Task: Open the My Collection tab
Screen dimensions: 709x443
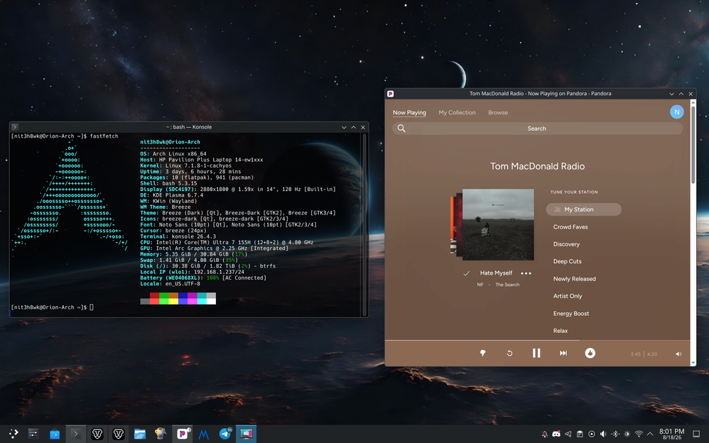Action: [x=457, y=113]
